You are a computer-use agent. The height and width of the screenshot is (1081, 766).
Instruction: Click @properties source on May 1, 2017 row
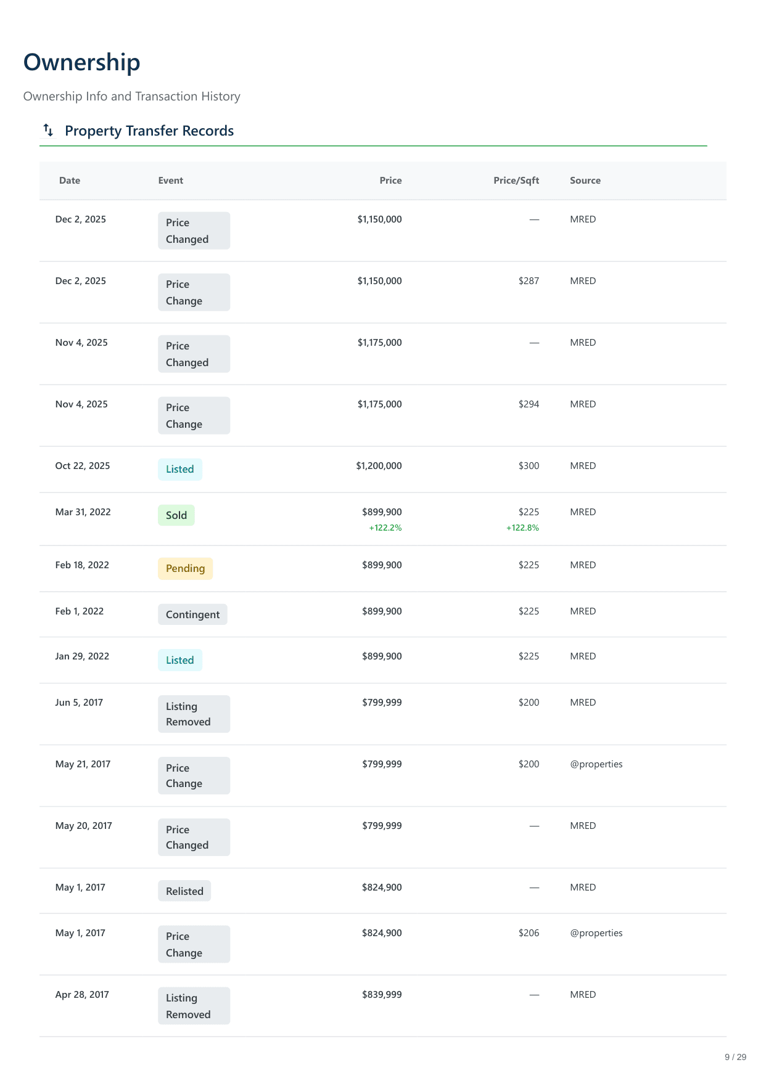click(x=596, y=933)
